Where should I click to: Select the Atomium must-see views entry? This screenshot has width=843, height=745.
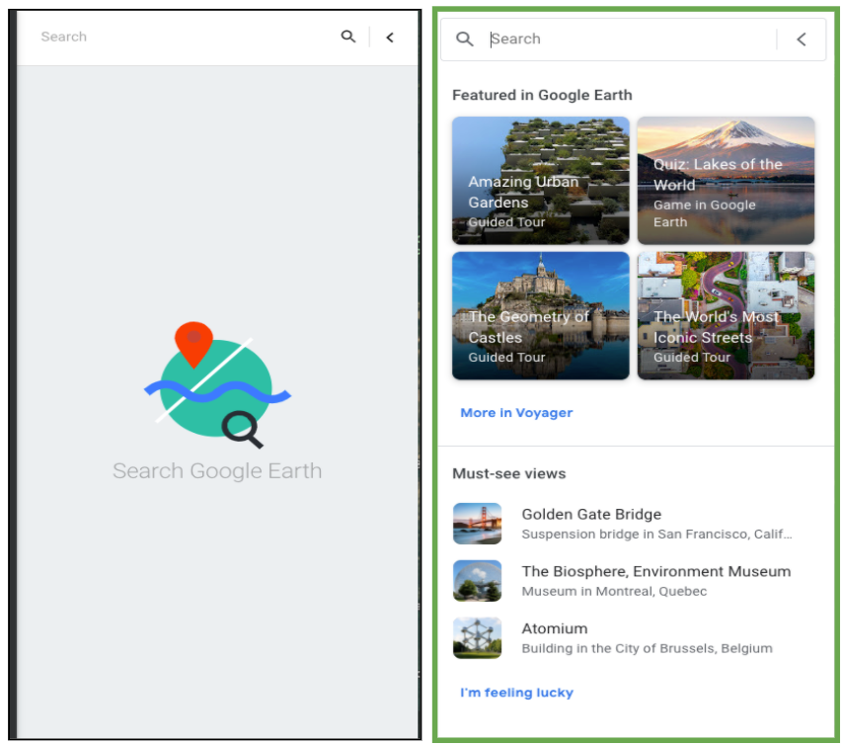click(554, 628)
